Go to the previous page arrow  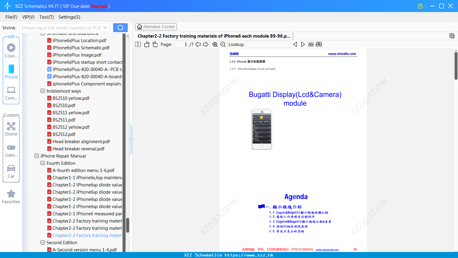pyautogui.click(x=198, y=45)
